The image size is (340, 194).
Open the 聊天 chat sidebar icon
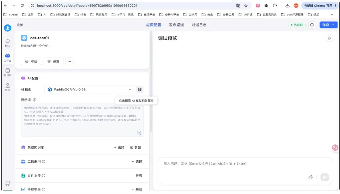click(8, 43)
